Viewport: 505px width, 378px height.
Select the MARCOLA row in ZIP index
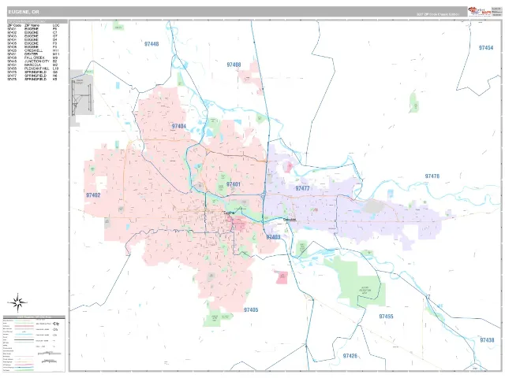[33, 65]
